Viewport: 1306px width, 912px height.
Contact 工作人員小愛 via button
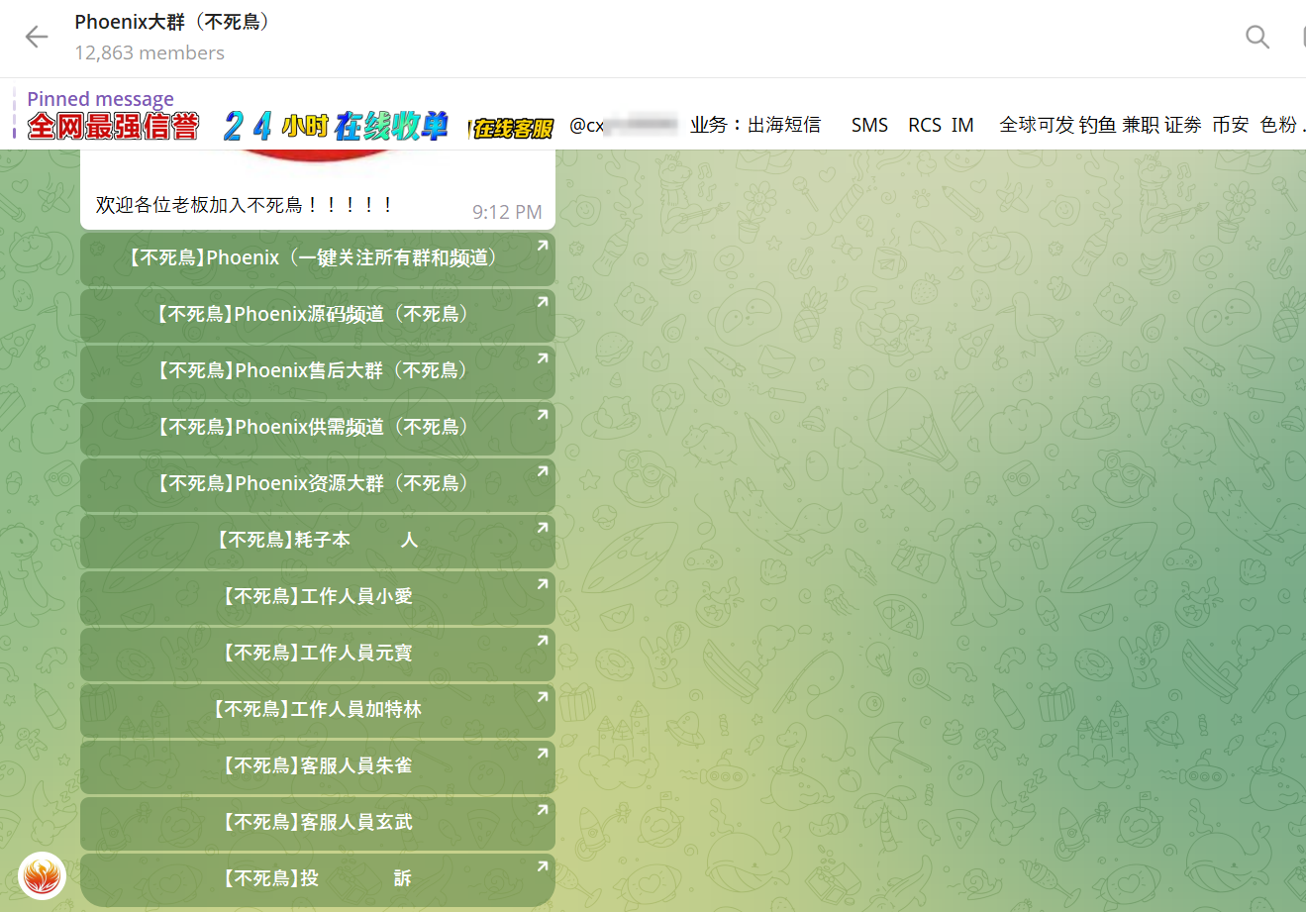click(x=318, y=598)
